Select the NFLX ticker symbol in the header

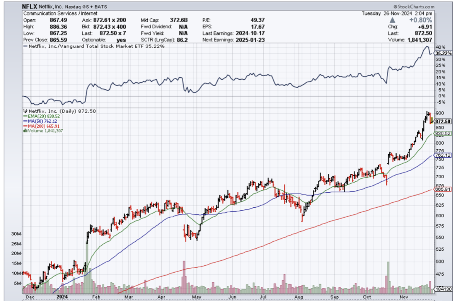point(29,7)
